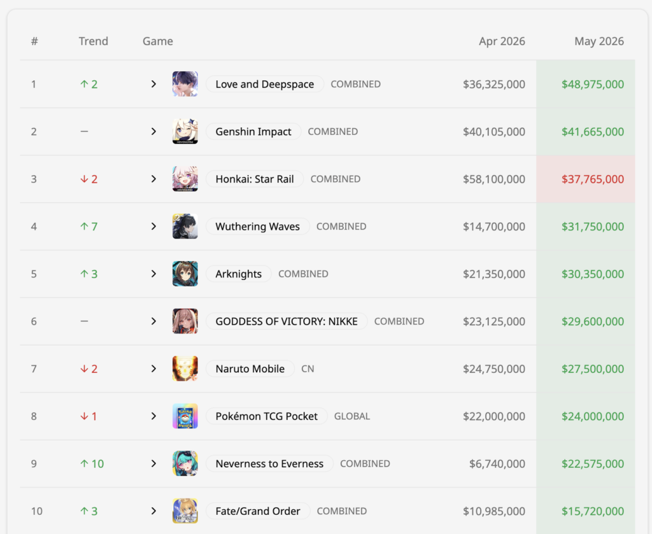
Task: Click the Wuthering Waves game icon
Action: (x=185, y=226)
